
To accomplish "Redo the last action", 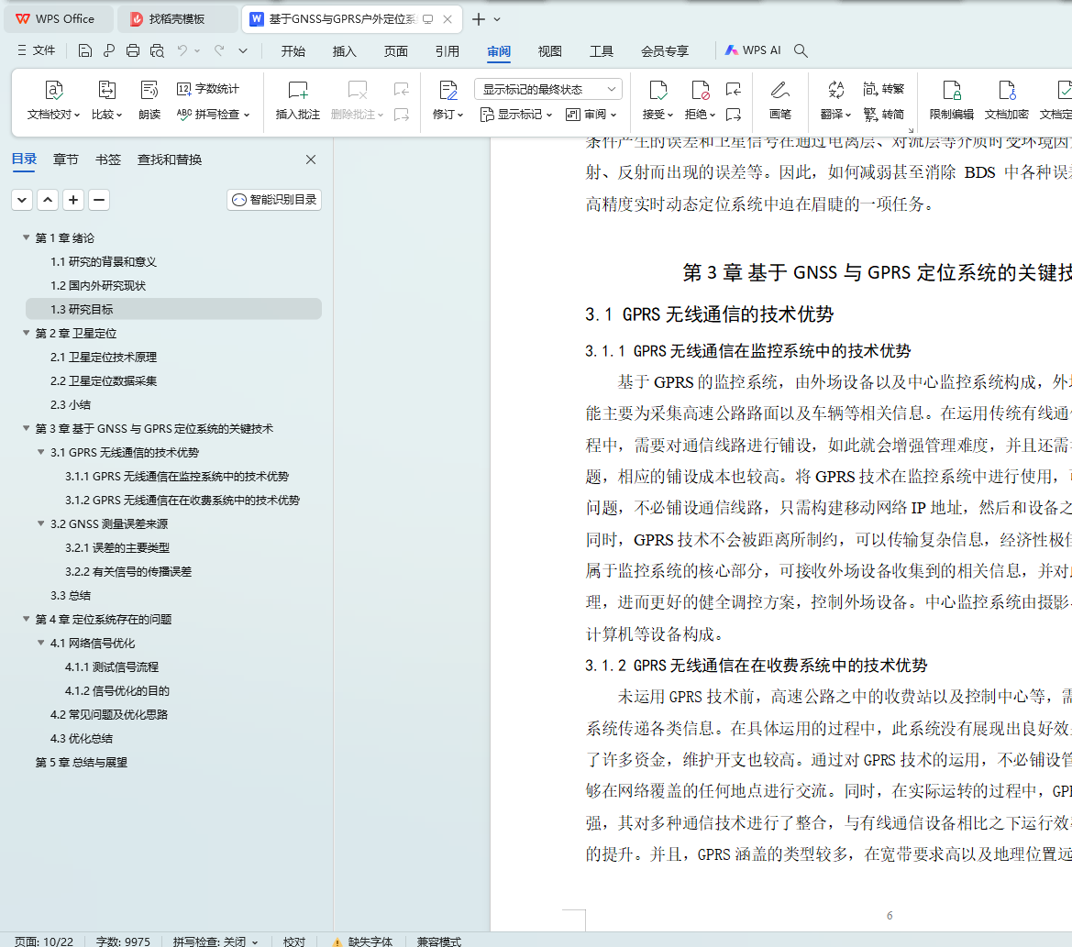I will 219,50.
